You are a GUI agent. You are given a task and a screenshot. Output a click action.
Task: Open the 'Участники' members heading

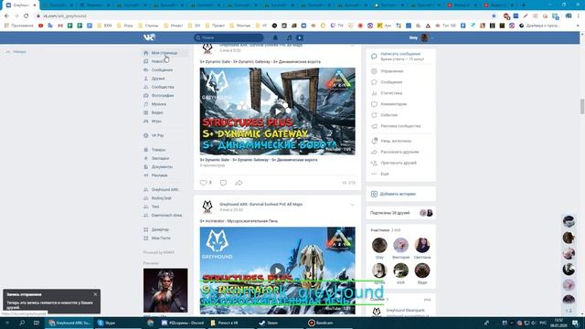(380, 230)
